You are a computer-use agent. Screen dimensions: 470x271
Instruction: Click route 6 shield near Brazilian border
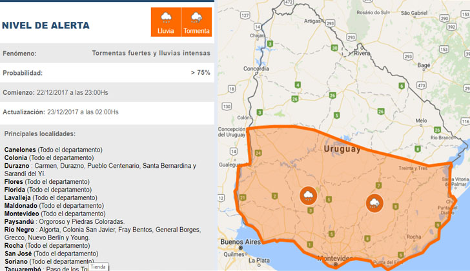(x=402, y=86)
